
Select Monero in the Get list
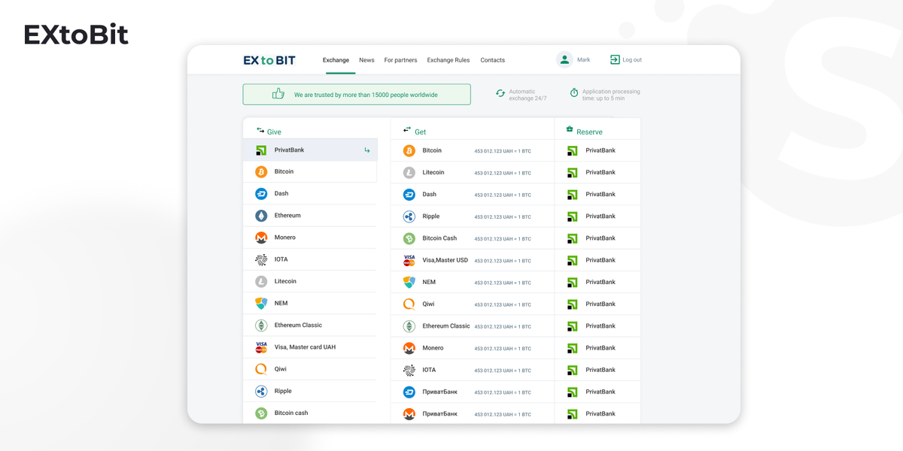(473, 348)
